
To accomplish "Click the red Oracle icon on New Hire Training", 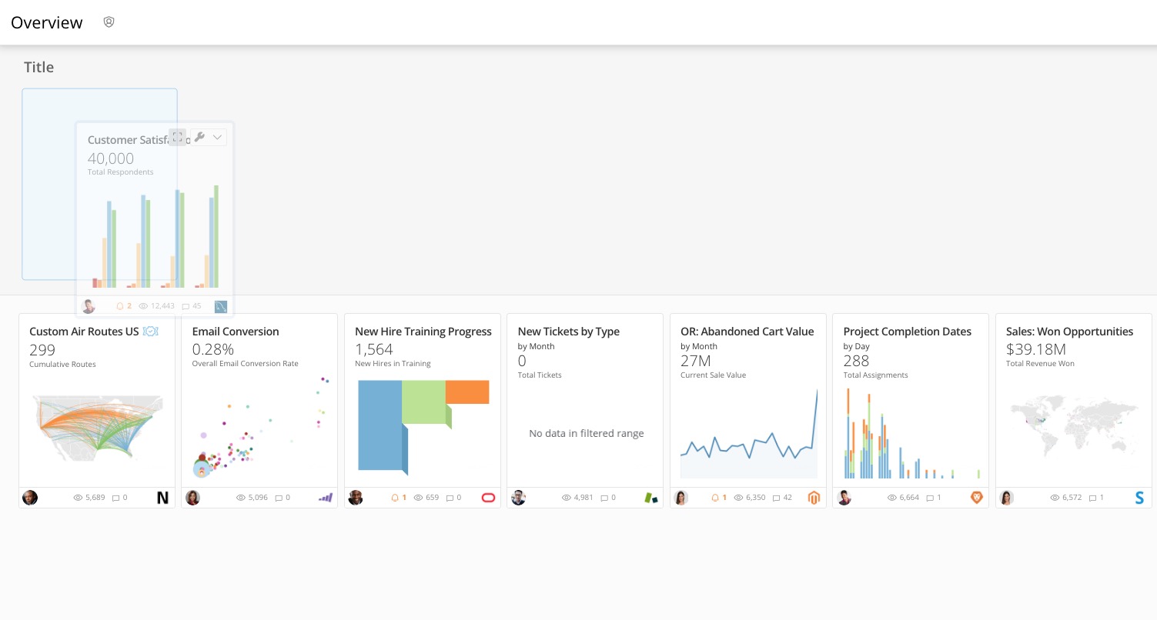I will [488, 498].
